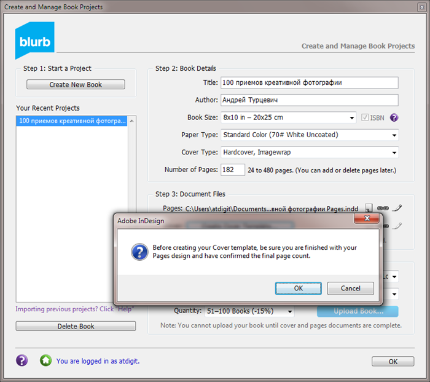Viewport: 430px width, 382px height.
Task: Click the Pages file path text
Action: 272,209
